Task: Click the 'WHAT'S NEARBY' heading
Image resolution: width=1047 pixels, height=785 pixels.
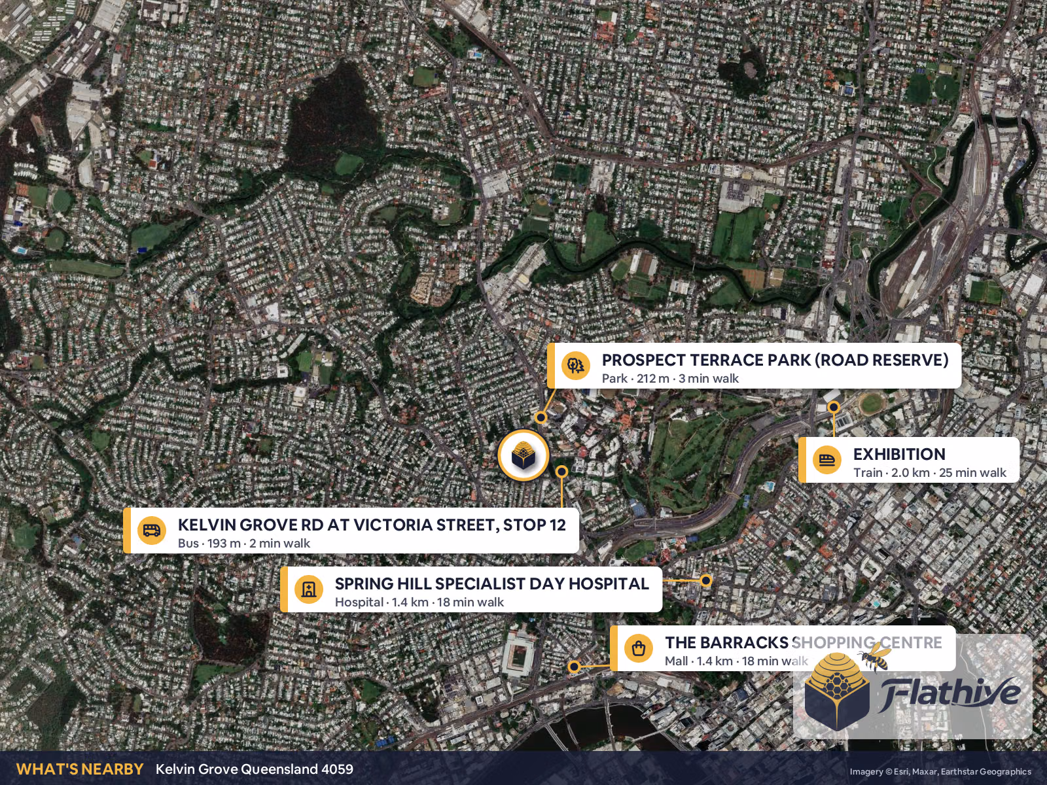Action: point(80,769)
